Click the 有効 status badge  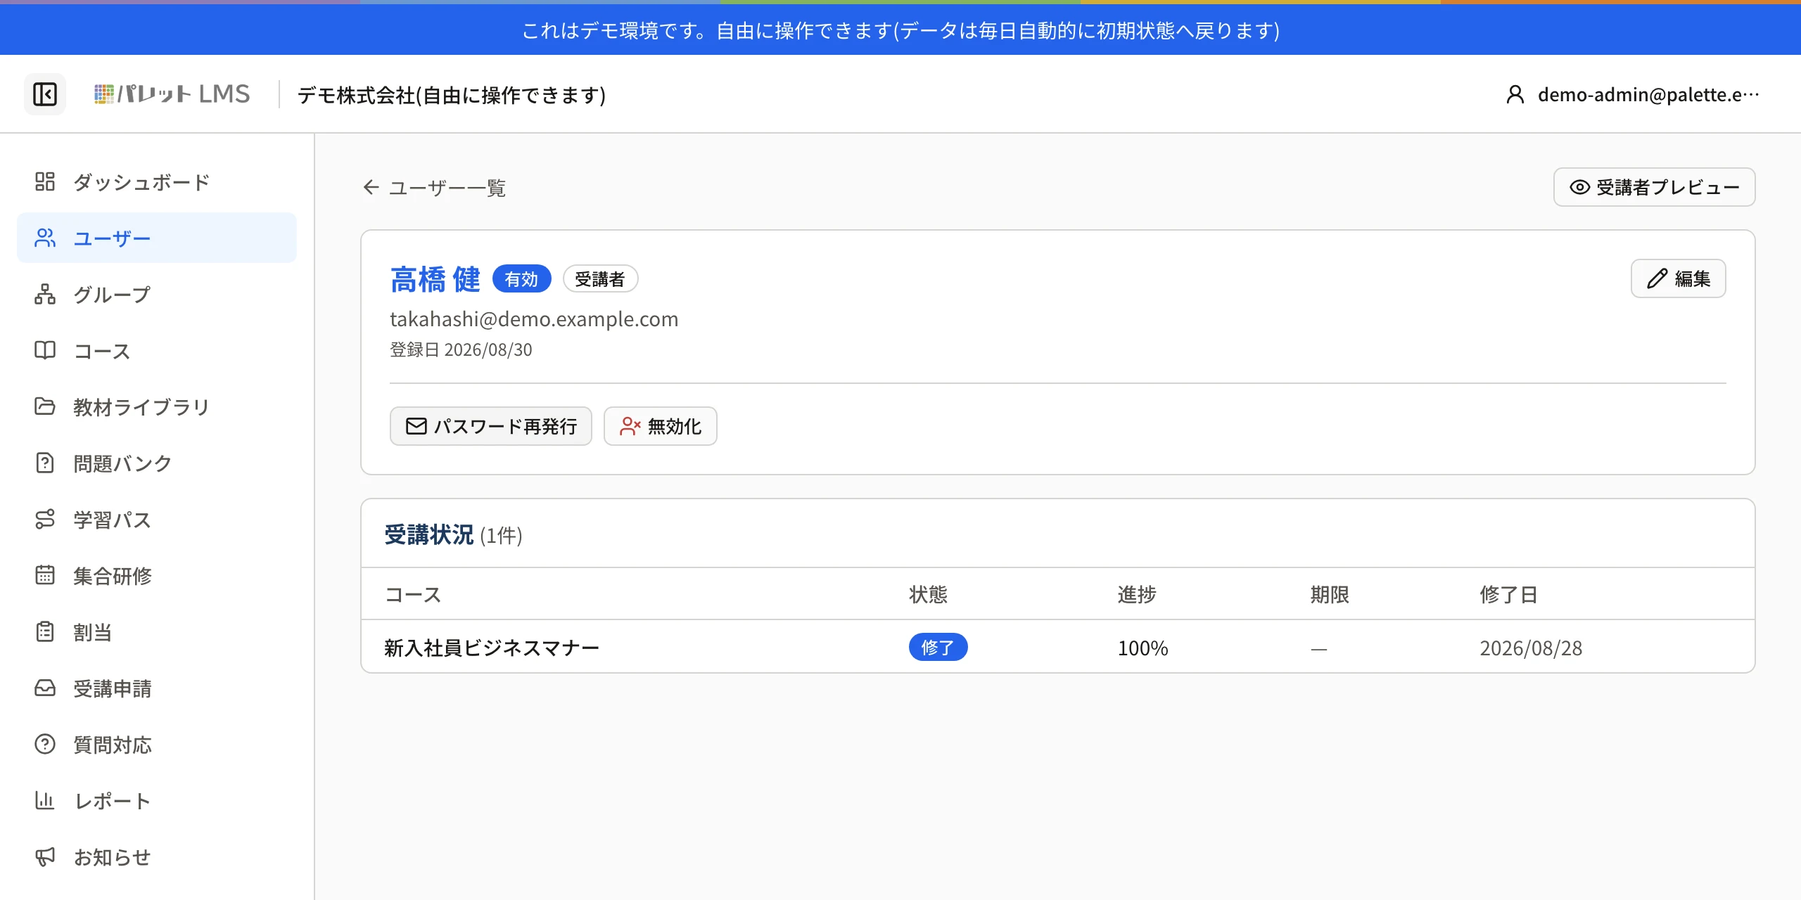coord(521,279)
